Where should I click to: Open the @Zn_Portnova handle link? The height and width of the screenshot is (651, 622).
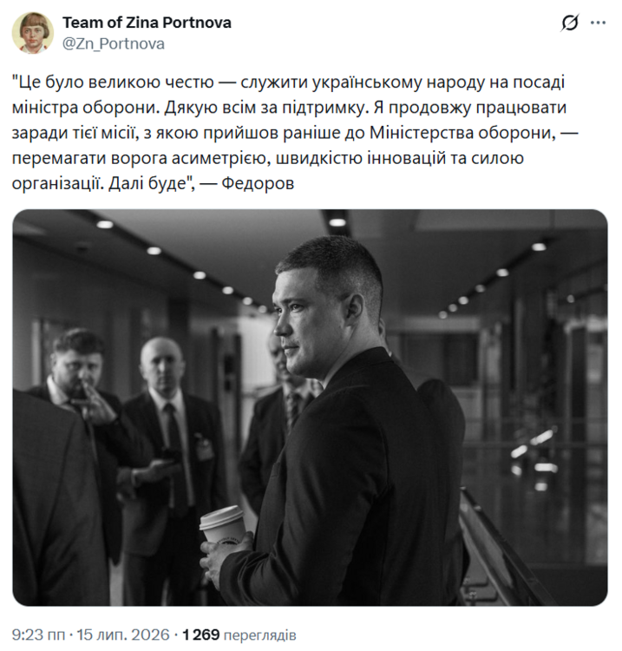(114, 43)
